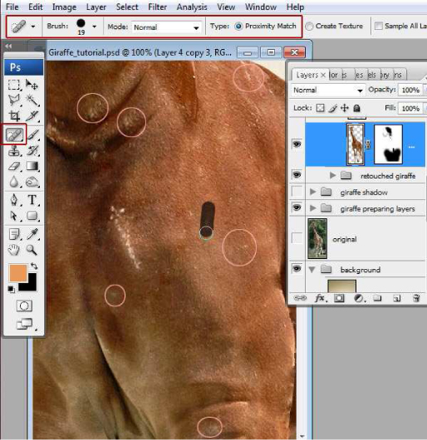
Task: Select the Zoom tool
Action: 32,250
